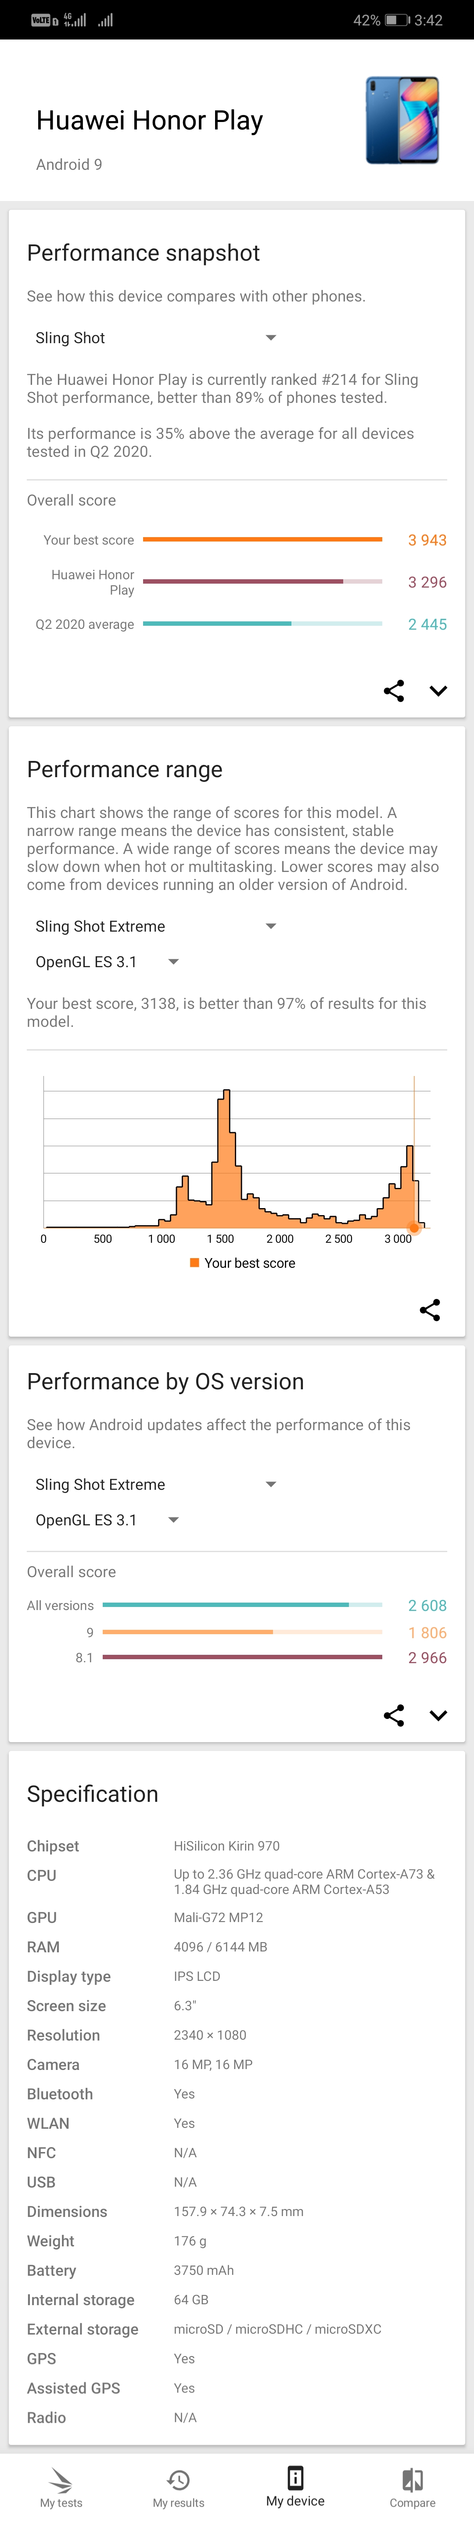Expand the OS version card chevron
Screen dimensions: 474x2525
pyautogui.click(x=438, y=1715)
